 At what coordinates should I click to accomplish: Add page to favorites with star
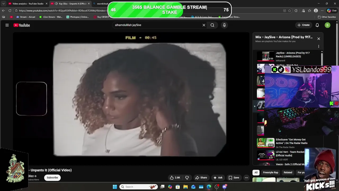point(289,11)
